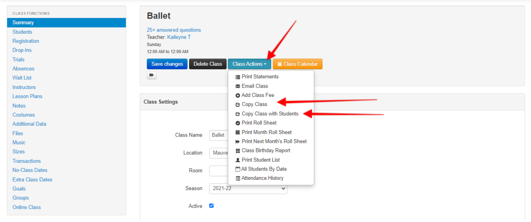Click the person icon beside Print Student List
This screenshot has height=222, width=531.
click(x=238, y=160)
